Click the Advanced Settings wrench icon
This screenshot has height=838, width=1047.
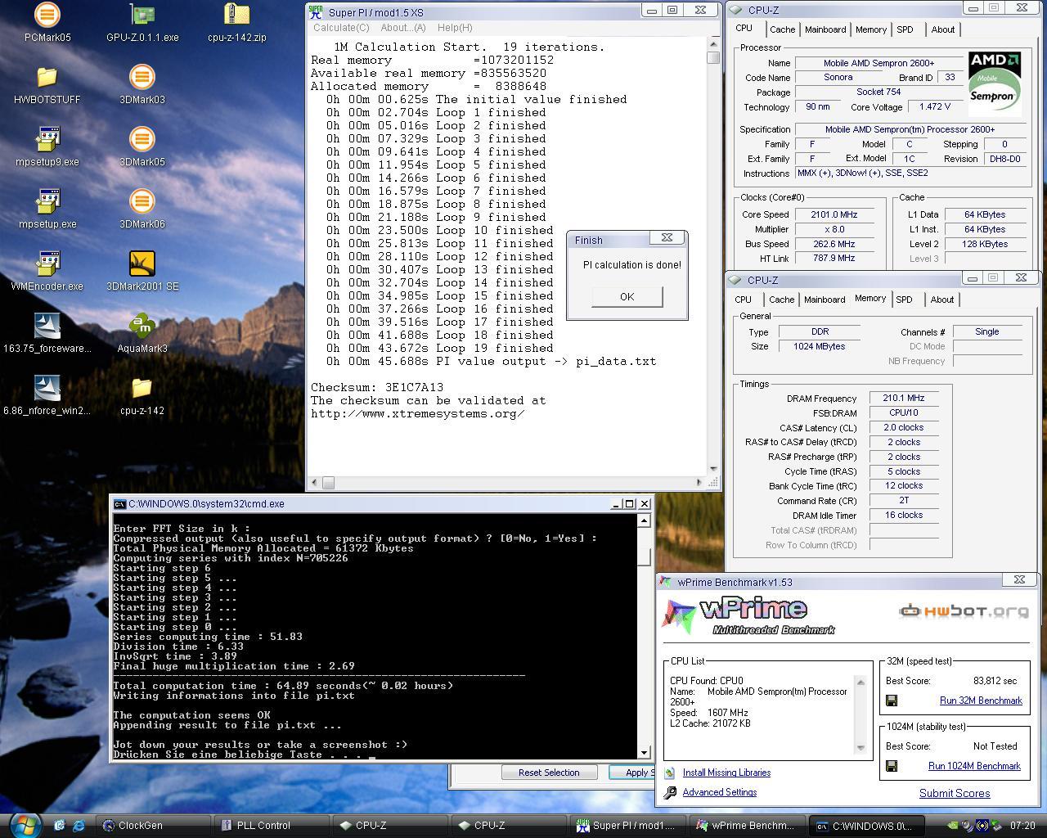pos(670,792)
